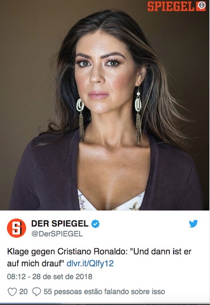Click the date '28 de set de 2018'
This screenshot has height=305, width=210.
tap(62, 276)
